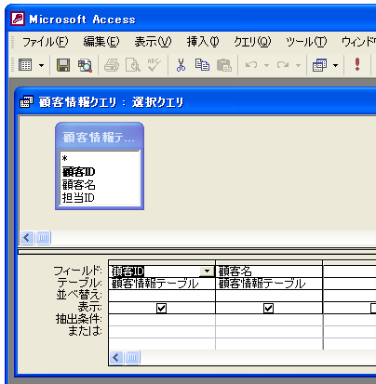Expand the Query Type dropdown arrow
This screenshot has height=384, width=376.
[335, 65]
